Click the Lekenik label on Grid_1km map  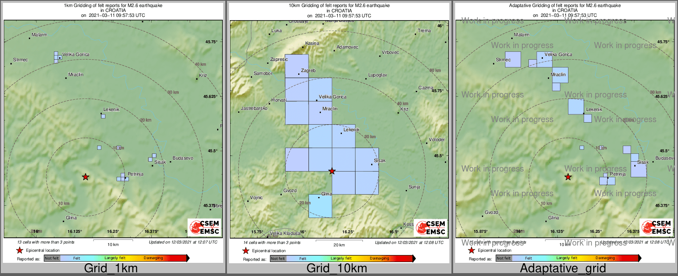(x=111, y=109)
